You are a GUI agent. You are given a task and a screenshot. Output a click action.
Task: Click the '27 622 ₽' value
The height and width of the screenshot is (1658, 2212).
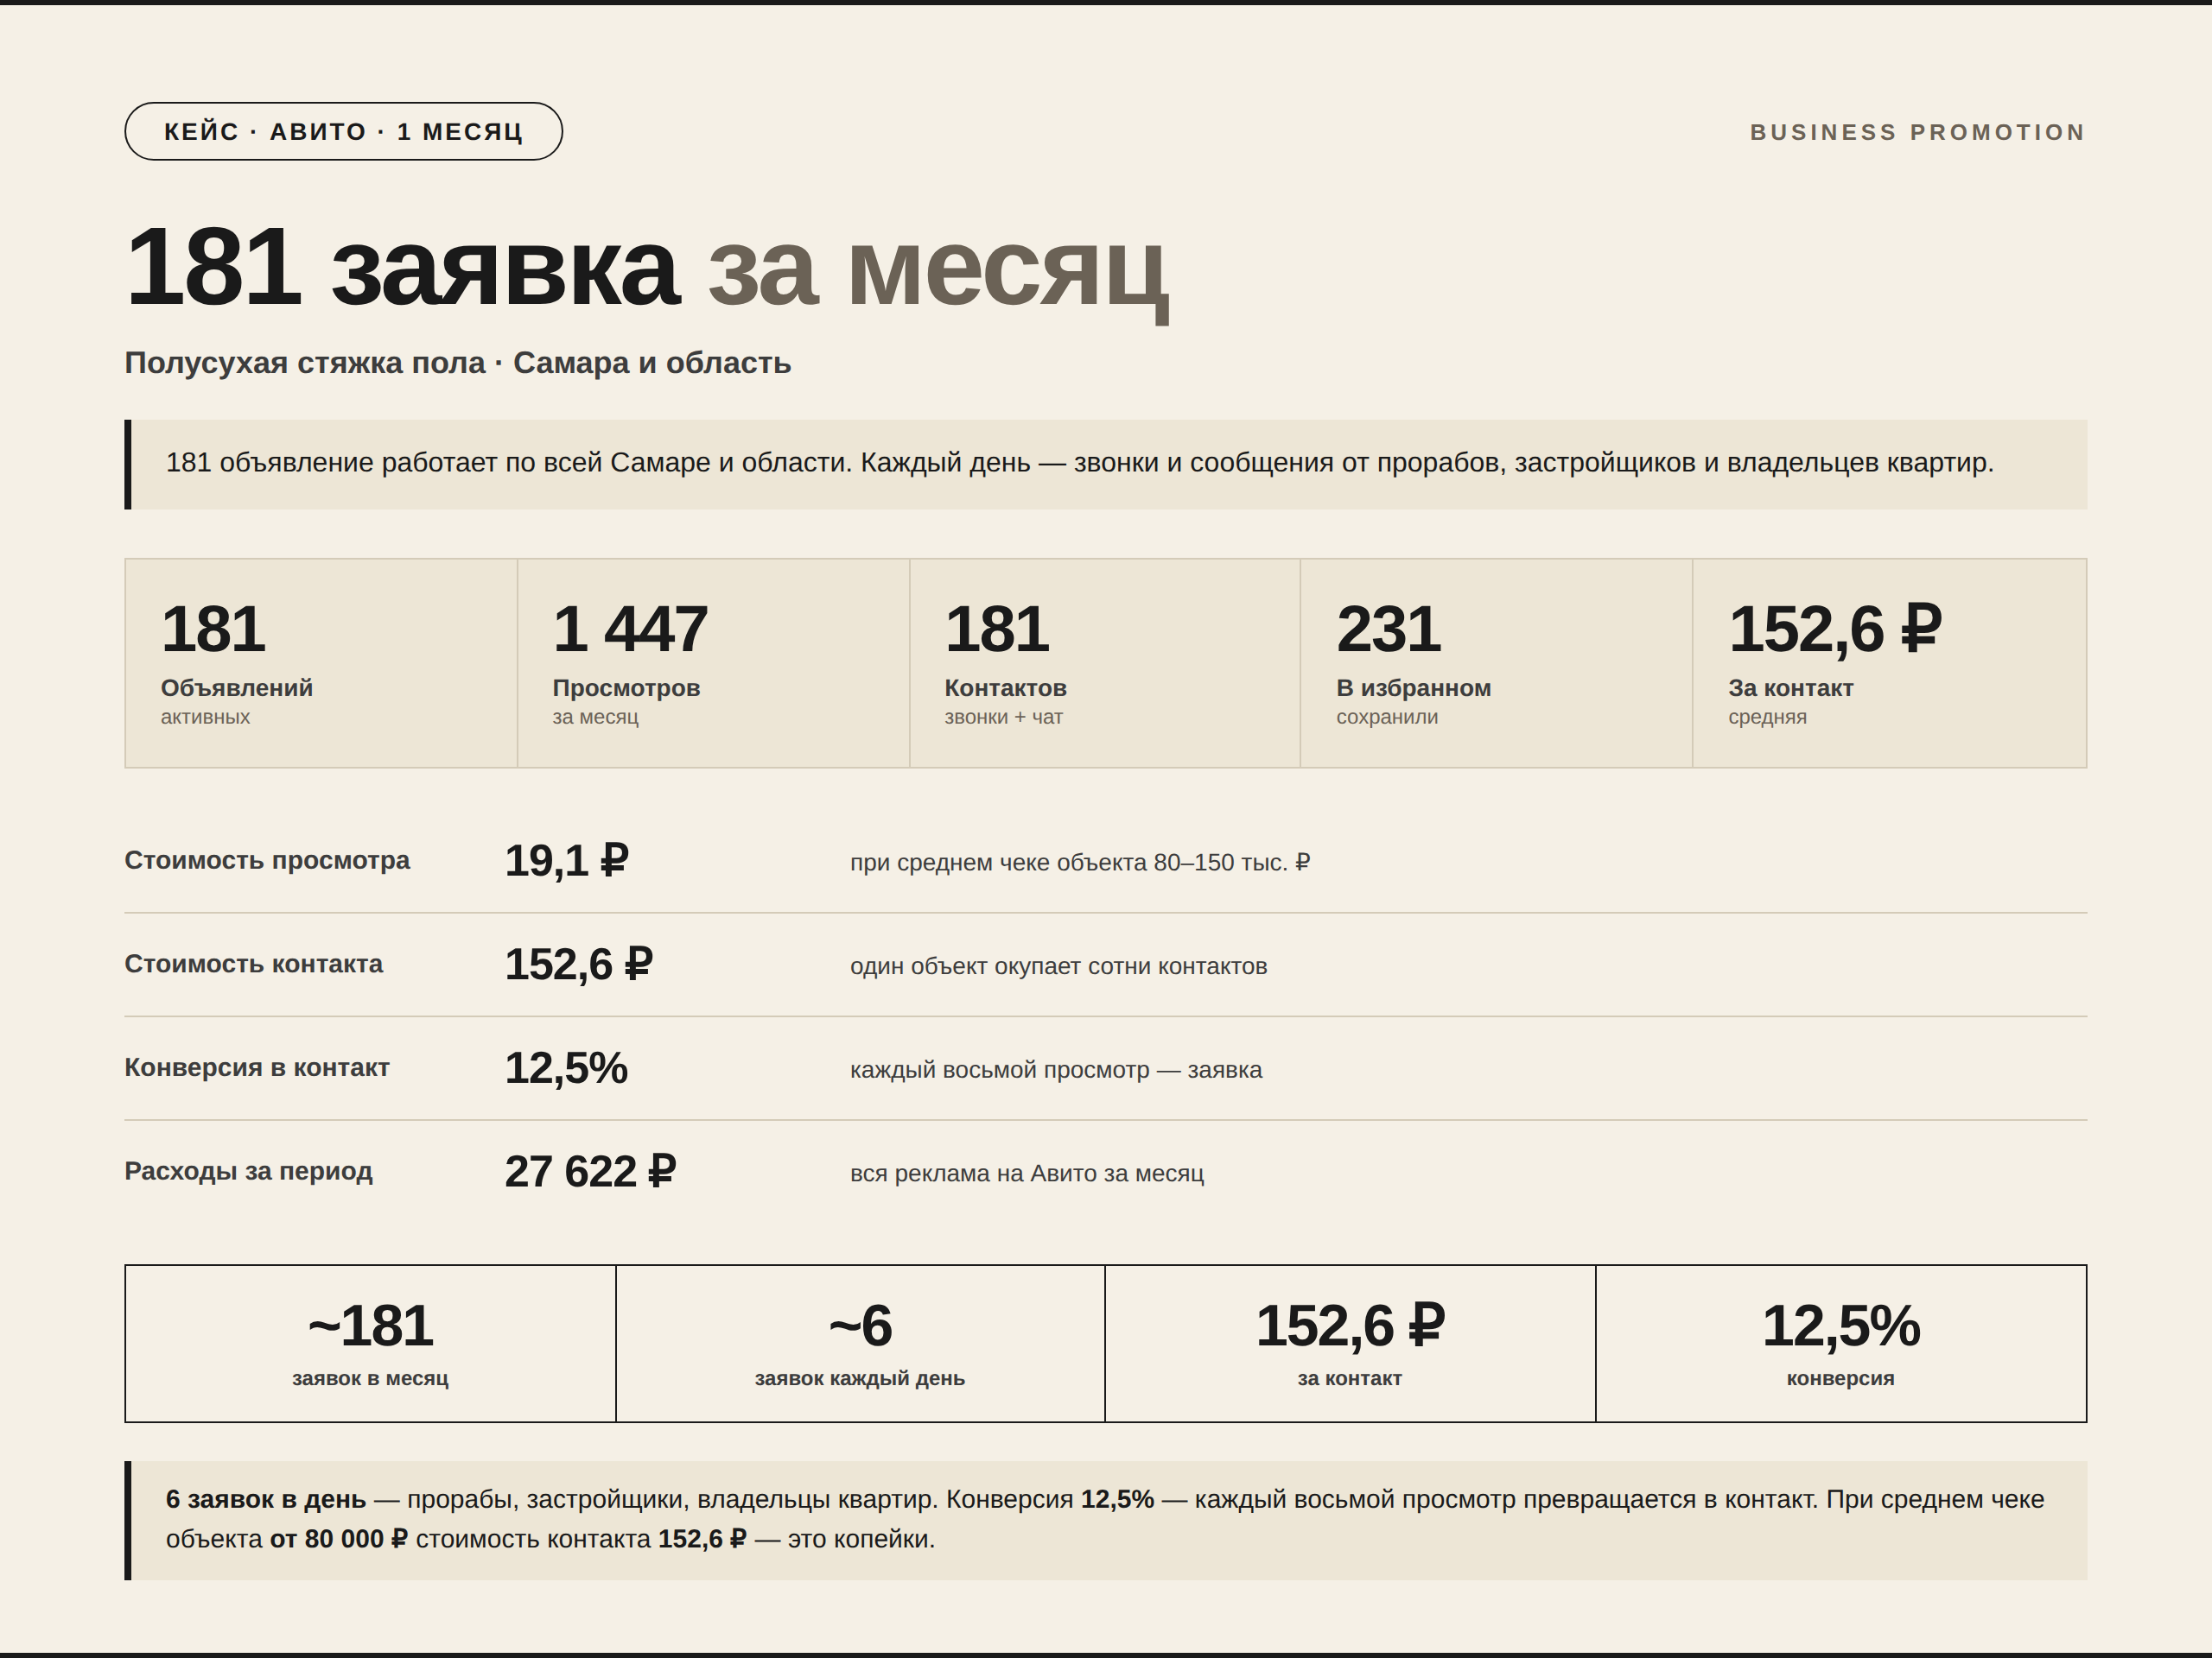591,1171
